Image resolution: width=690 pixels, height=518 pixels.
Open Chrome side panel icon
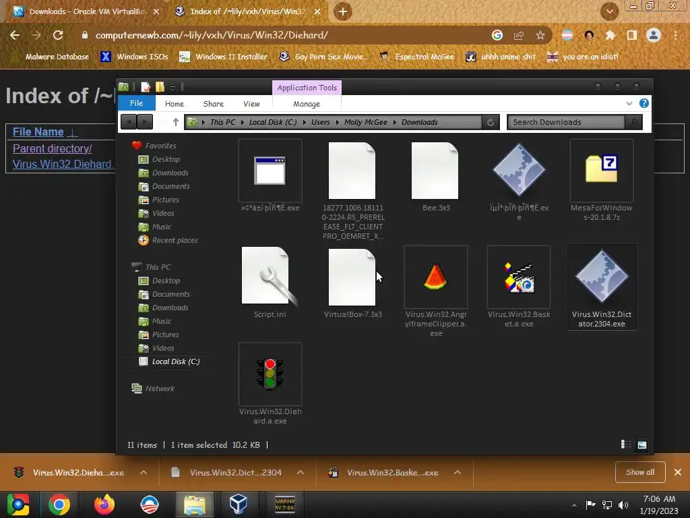(631, 35)
